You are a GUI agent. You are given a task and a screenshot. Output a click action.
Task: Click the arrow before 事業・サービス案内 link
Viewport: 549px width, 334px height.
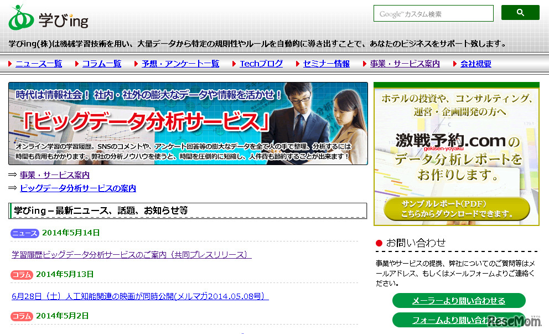pos(12,174)
